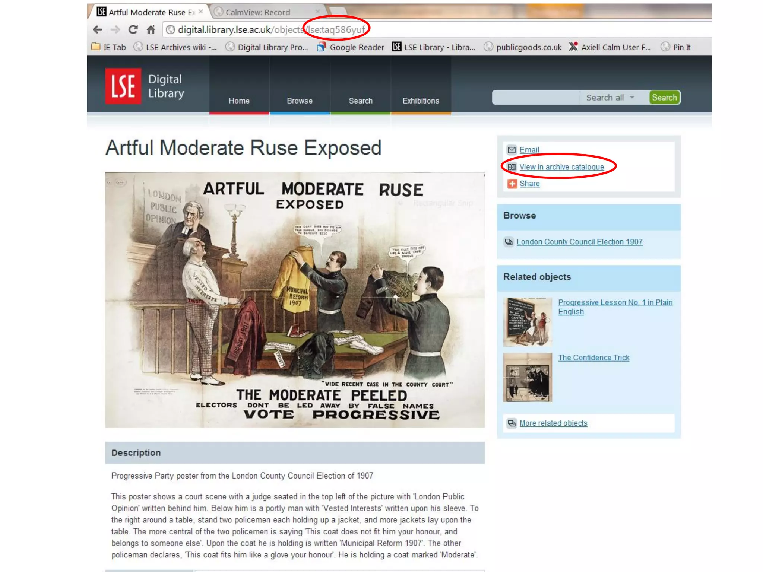
Task: Click the Axiell Calm User bookmark icon
Action: 573,47
